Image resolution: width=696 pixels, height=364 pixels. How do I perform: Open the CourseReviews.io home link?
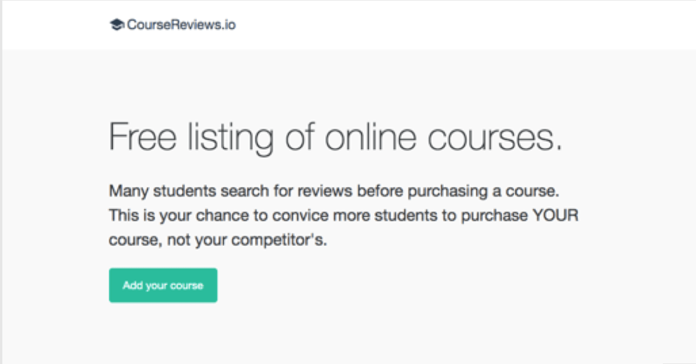pos(173,25)
